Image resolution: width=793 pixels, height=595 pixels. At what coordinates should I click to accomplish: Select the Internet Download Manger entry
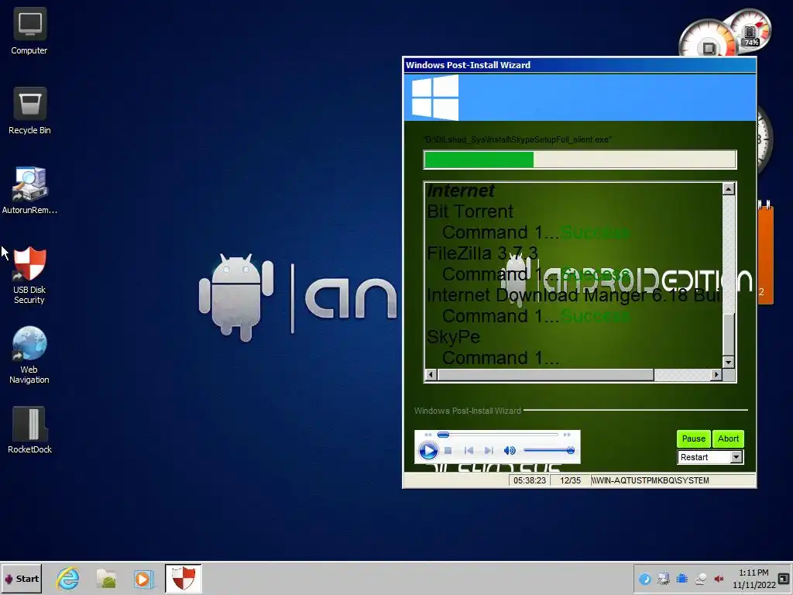(x=574, y=295)
